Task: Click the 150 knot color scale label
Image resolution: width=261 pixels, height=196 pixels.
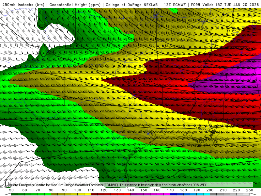Action: coord(144,190)
